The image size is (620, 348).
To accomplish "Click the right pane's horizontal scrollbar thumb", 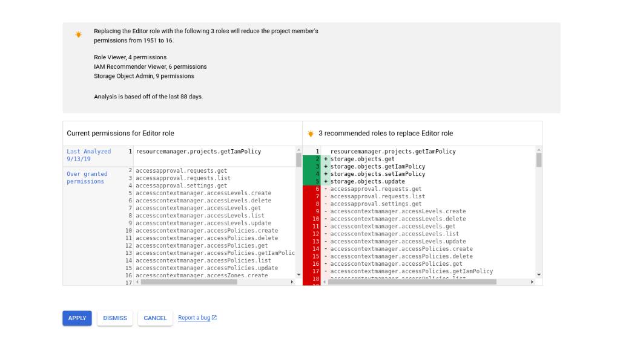I will tap(412, 282).
